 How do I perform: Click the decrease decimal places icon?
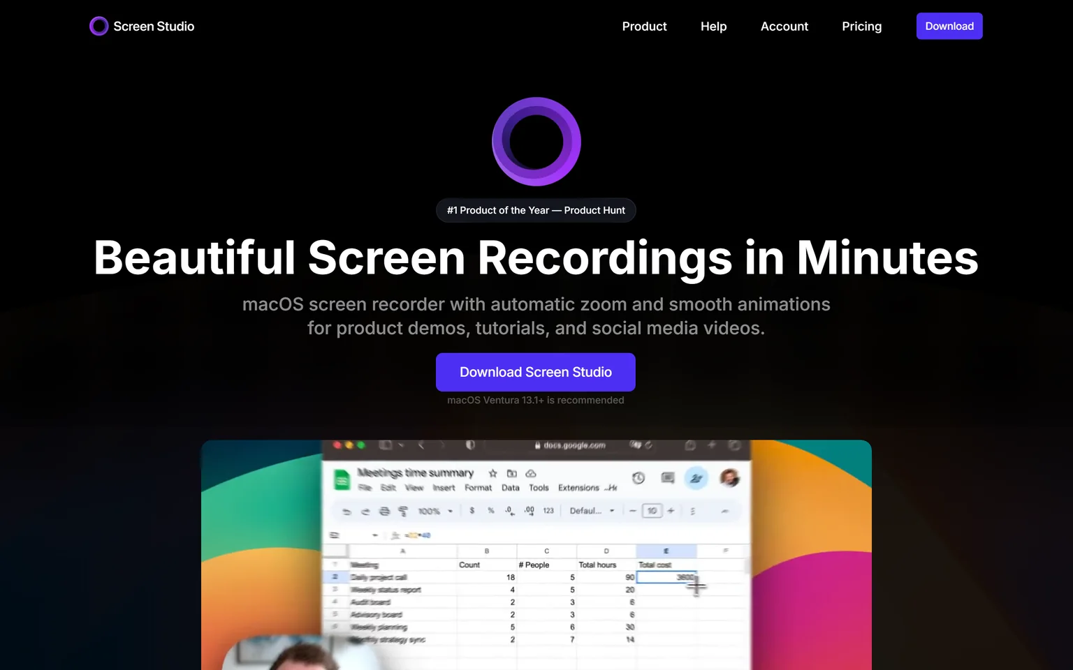coord(510,511)
